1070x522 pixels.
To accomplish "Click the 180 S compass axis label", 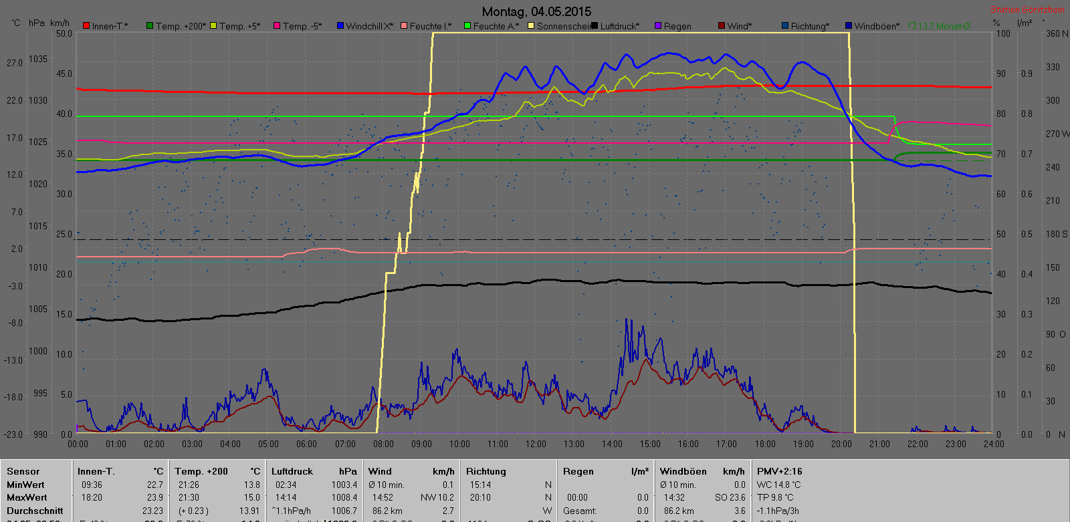I will (1057, 234).
